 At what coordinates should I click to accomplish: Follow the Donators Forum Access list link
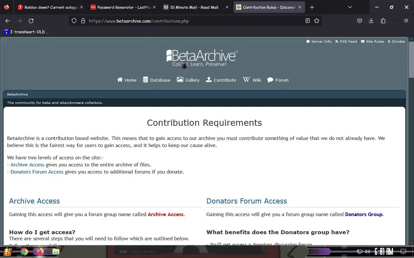37,172
